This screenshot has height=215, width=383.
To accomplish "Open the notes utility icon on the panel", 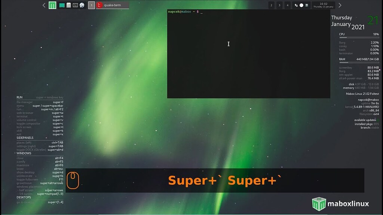I will click(x=68, y=5).
